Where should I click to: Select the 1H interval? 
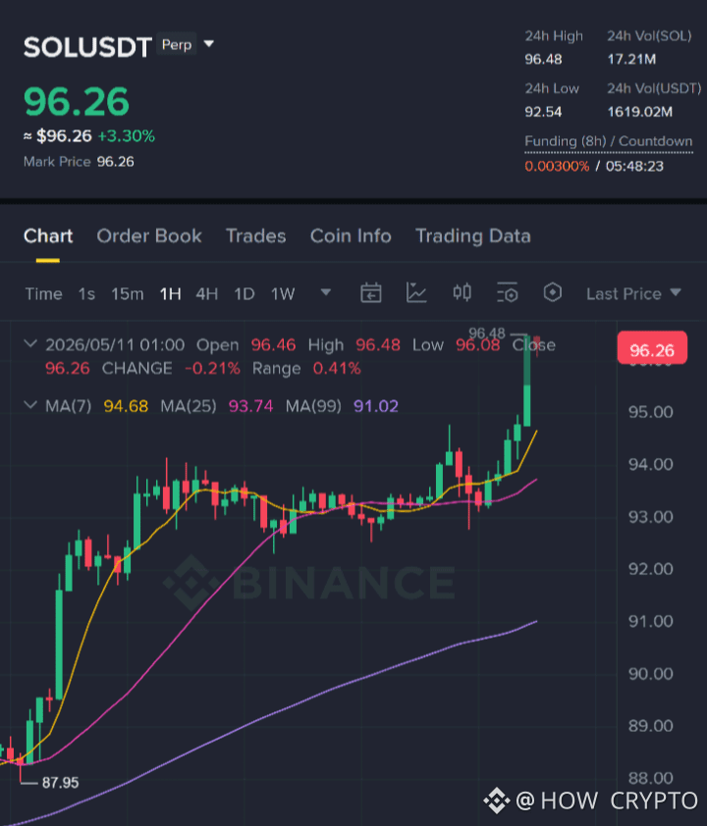(x=170, y=293)
